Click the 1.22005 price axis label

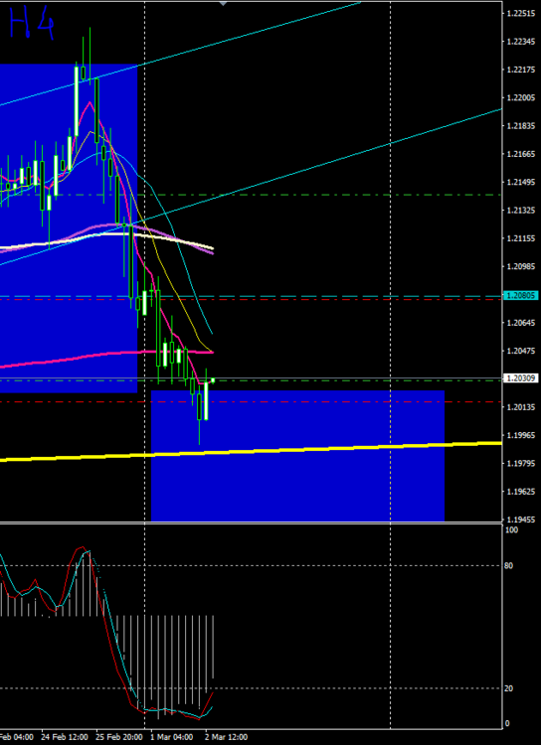(521, 98)
